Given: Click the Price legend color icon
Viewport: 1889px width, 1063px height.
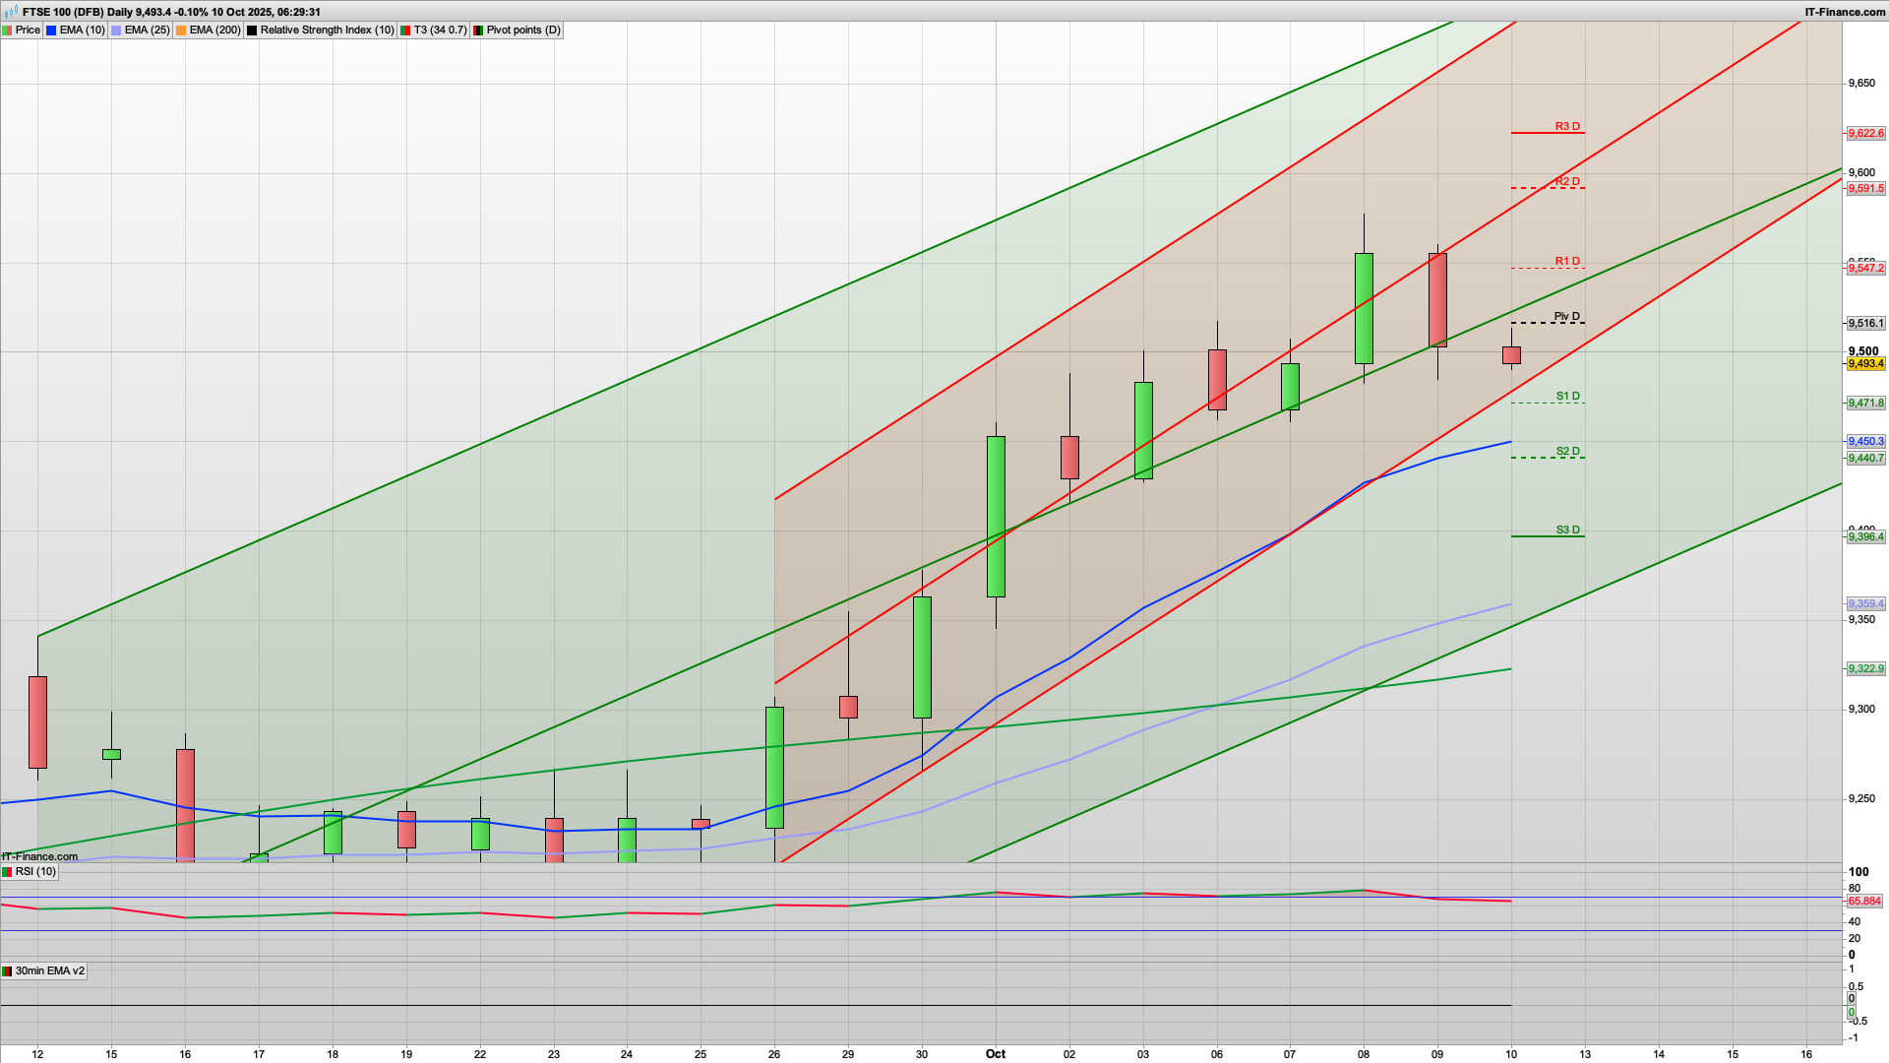Looking at the screenshot, I should 8,31.
